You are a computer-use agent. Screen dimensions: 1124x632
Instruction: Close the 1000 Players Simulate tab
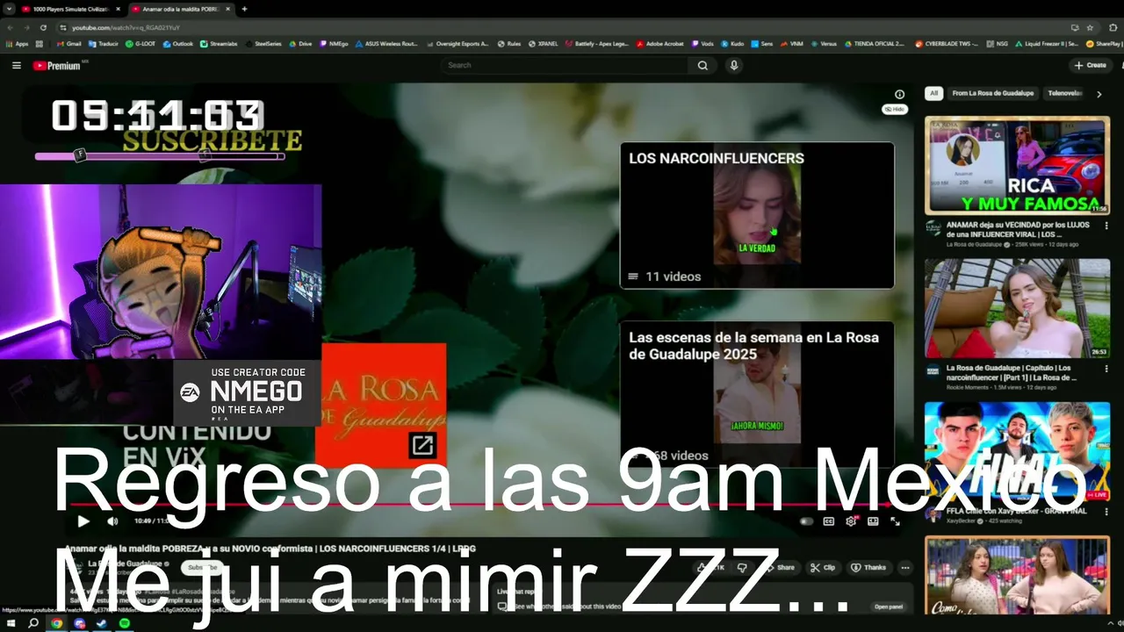(118, 9)
